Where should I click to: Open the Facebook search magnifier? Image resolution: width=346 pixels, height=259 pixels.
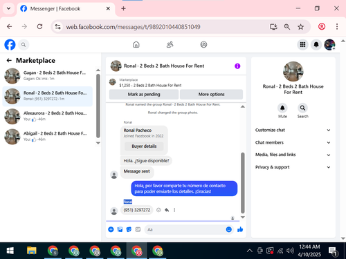[24, 45]
